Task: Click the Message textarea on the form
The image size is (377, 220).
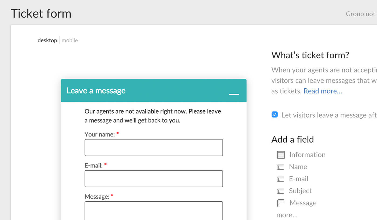Action: 153,212
